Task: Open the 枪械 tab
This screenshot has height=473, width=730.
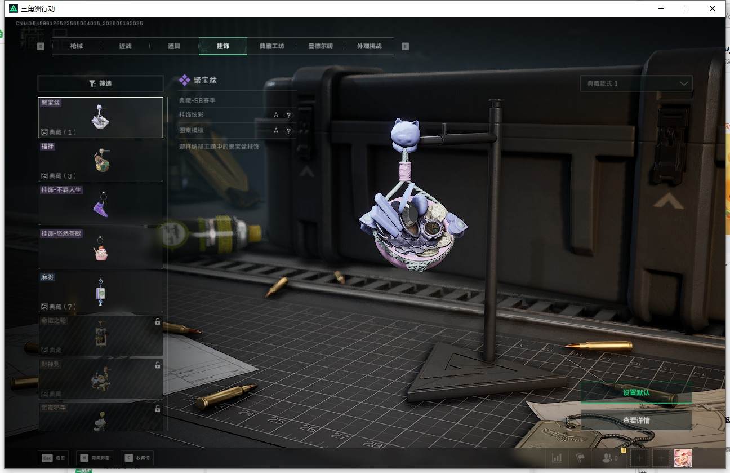Action: [77, 46]
